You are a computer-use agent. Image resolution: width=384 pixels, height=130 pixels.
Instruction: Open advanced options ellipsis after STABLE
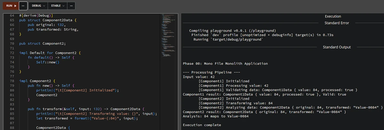(x=71, y=6)
